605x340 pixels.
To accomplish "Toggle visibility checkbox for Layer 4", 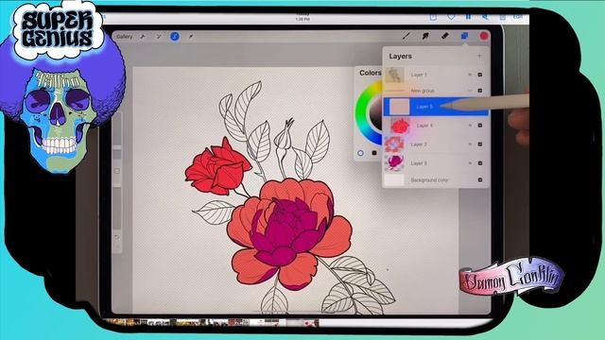I will [x=480, y=126].
